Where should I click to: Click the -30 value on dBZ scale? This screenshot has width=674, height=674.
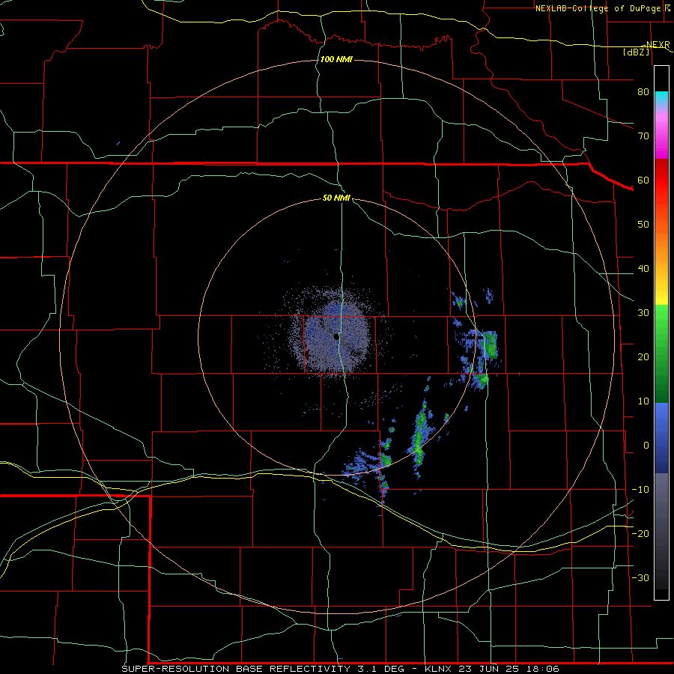pyautogui.click(x=640, y=577)
